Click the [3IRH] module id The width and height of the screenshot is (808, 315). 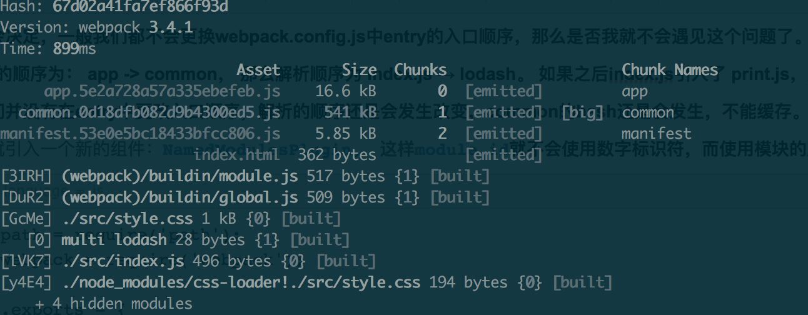pos(27,176)
